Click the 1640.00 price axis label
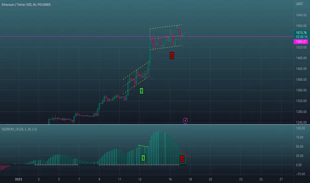Viewport: 310px width, 183px height. 301,15
